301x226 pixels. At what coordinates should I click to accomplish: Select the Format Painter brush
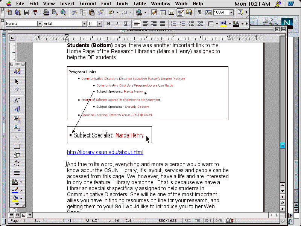100,12
